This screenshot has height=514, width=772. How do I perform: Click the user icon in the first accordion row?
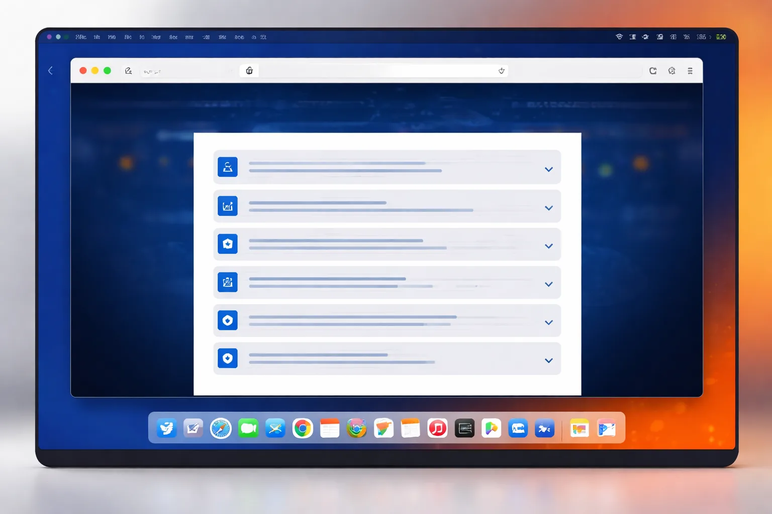228,167
